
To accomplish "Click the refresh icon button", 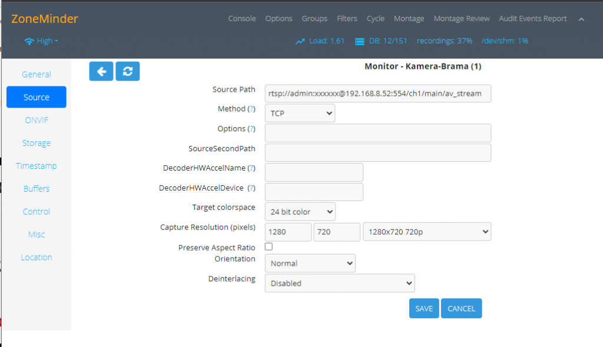I will pyautogui.click(x=127, y=71).
